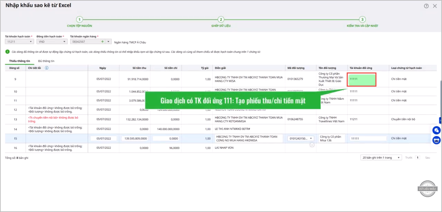Select row 13 error Tk chuyển tiền nội bộ
The height and width of the screenshot is (212, 442).
53,119
